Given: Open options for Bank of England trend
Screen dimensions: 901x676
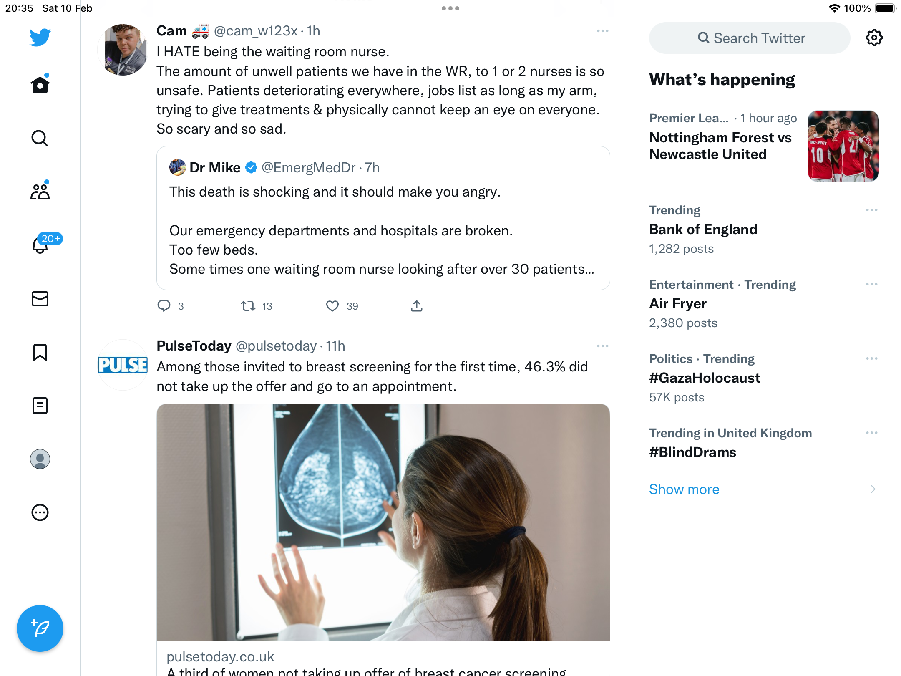Looking at the screenshot, I should click(872, 210).
